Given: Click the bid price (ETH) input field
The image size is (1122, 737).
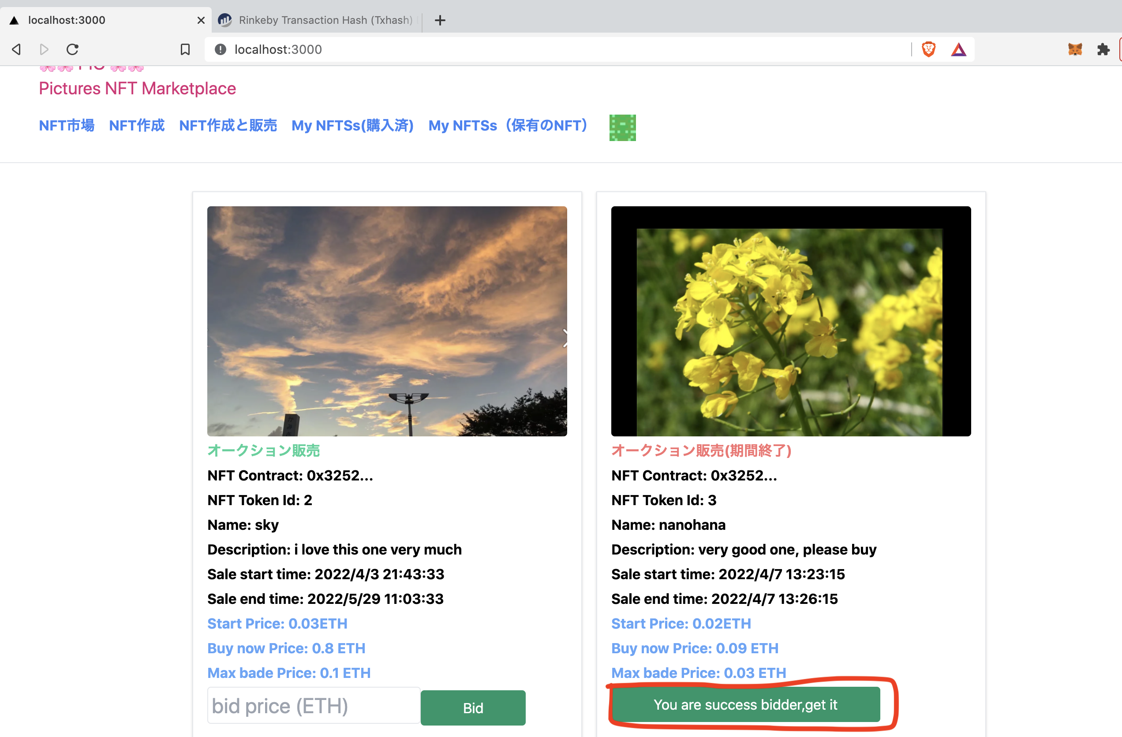Looking at the screenshot, I should (314, 705).
